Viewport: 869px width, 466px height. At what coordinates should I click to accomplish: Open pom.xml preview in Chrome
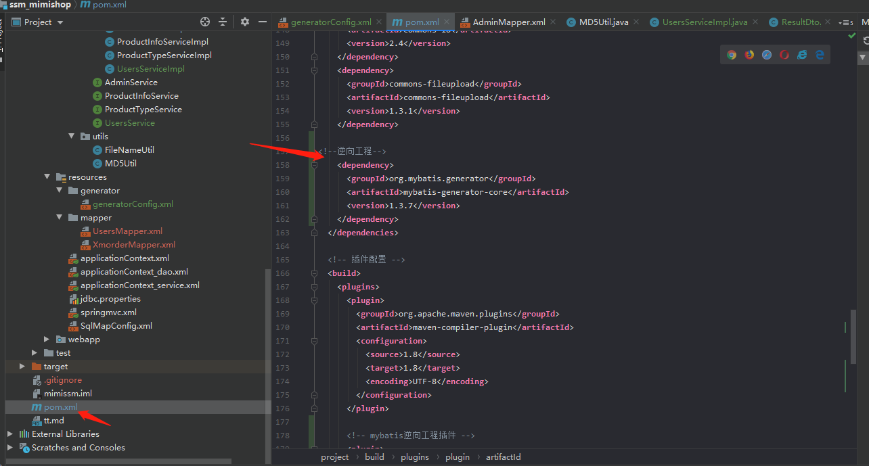(x=732, y=55)
